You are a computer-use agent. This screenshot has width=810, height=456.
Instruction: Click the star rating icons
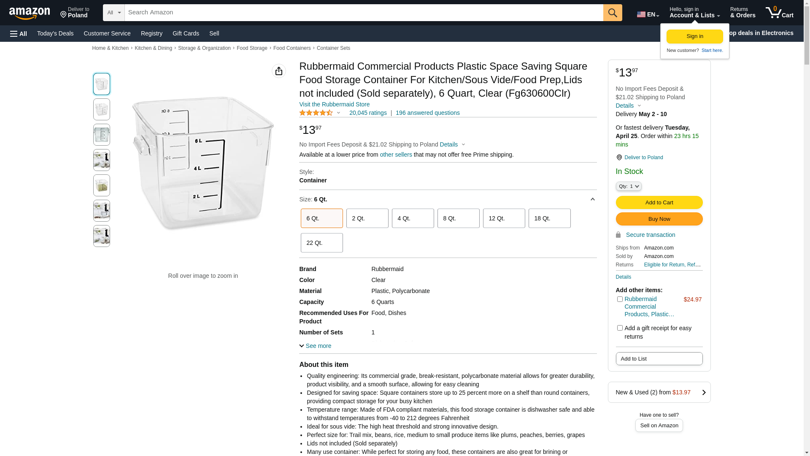tap(316, 113)
